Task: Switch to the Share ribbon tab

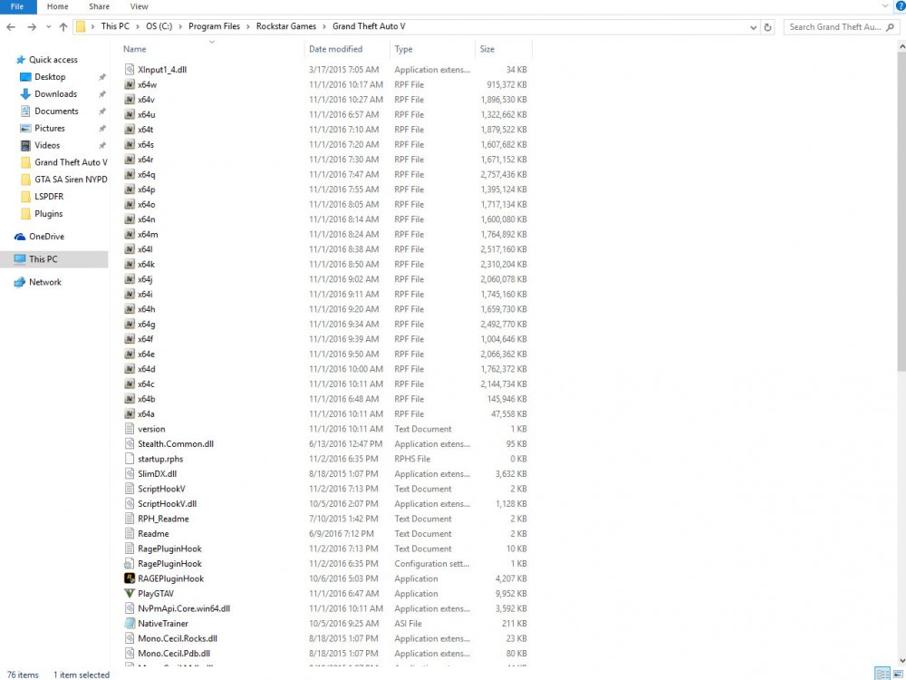Action: click(x=99, y=6)
